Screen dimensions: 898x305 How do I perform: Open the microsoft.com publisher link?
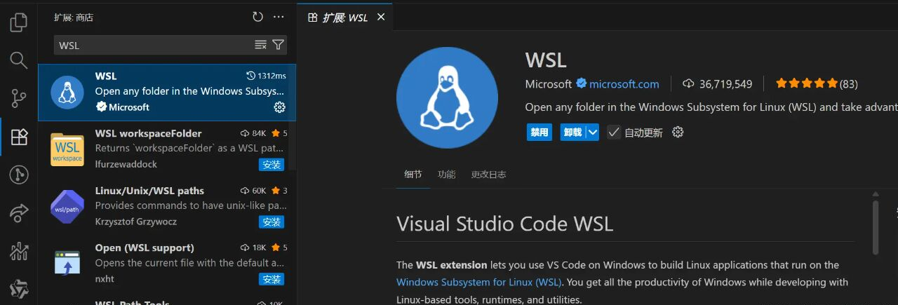(624, 84)
